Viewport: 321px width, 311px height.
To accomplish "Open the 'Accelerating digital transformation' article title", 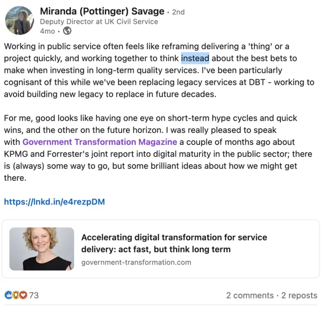I will coord(174,243).
